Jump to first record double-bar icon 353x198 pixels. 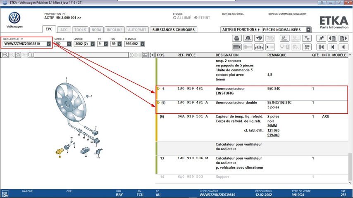pos(321,47)
